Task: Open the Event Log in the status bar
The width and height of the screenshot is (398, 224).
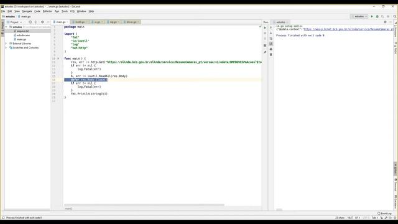Action: pyautogui.click(x=384, y=213)
